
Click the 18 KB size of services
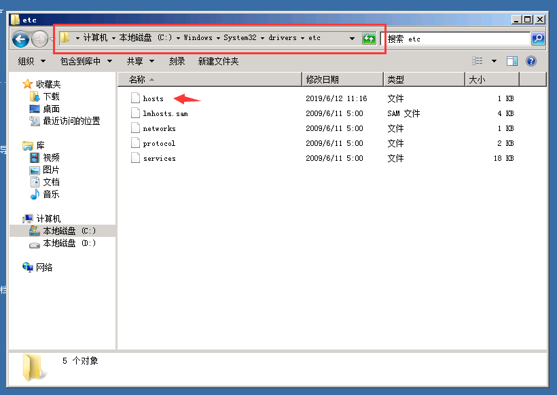tap(503, 158)
